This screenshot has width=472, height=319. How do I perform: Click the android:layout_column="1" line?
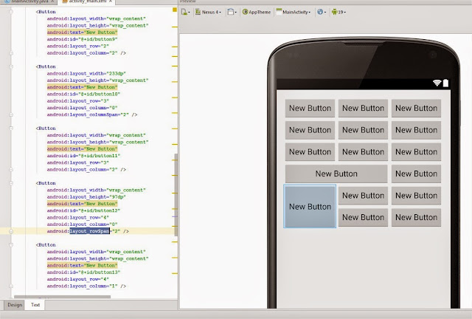coord(86,286)
